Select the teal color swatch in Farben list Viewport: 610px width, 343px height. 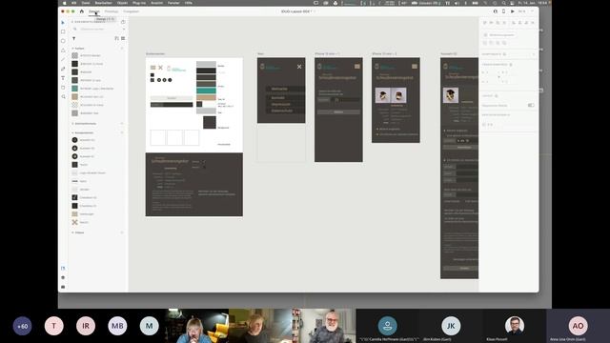point(74,89)
